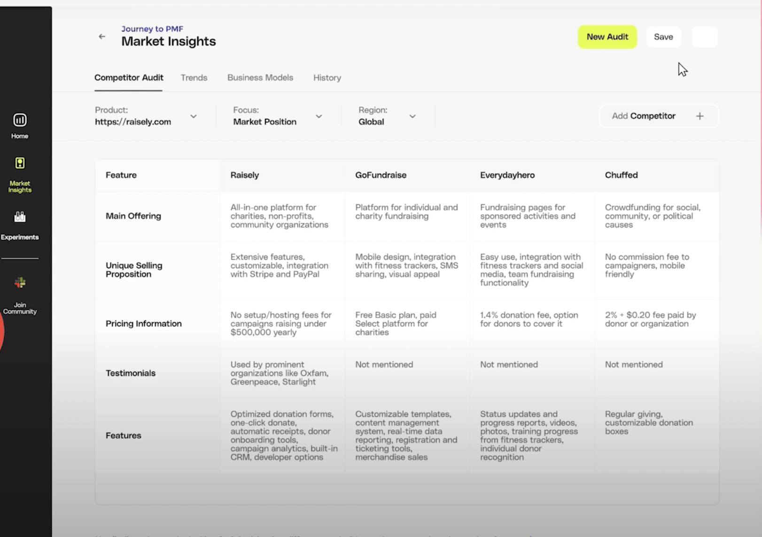Click the Unique Selling Proposition row label

tap(134, 270)
